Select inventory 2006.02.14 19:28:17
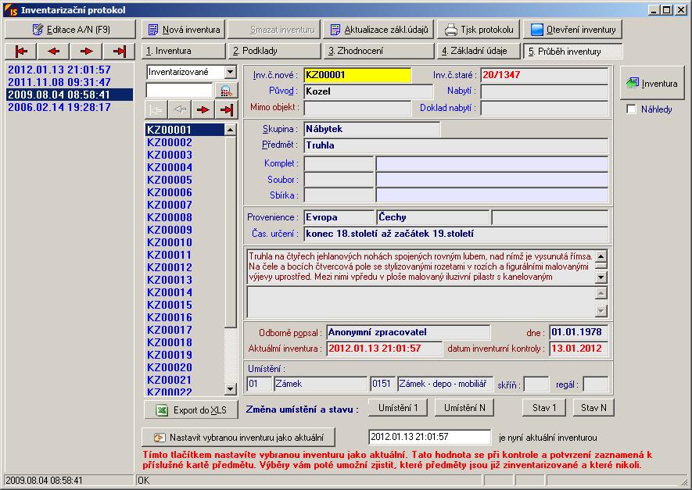The image size is (692, 490). 70,107
